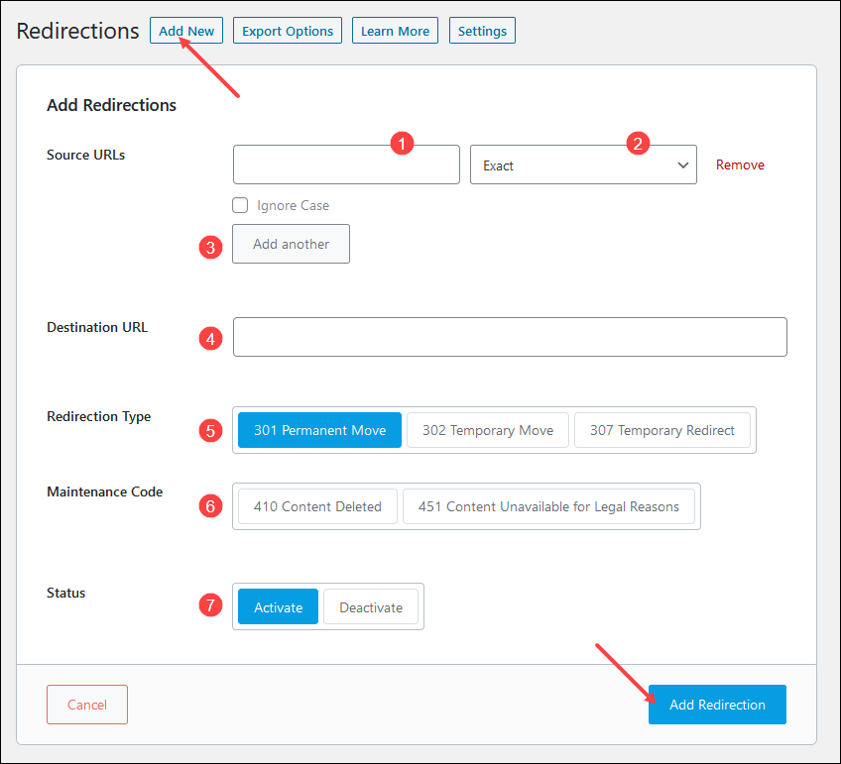
Task: Click the Add another button
Action: pos(291,244)
